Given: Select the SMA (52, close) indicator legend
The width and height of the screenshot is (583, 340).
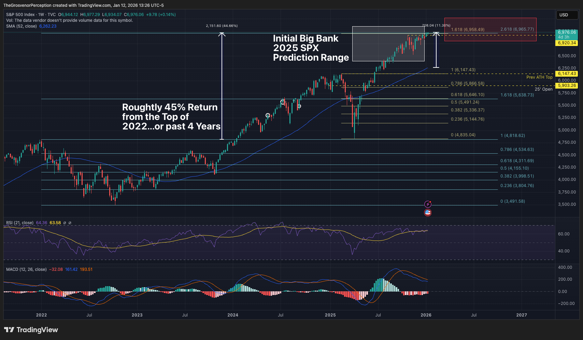Looking at the screenshot, I should click(x=21, y=26).
